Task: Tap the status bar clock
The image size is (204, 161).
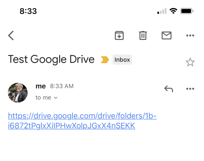Action: (x=28, y=11)
